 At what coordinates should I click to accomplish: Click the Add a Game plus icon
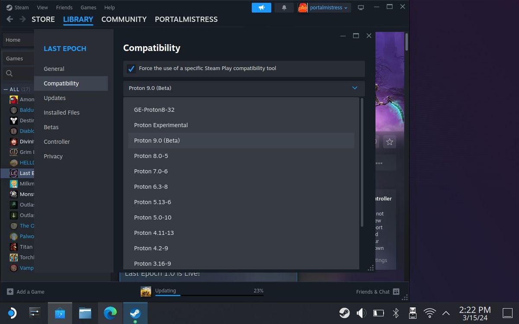point(10,292)
